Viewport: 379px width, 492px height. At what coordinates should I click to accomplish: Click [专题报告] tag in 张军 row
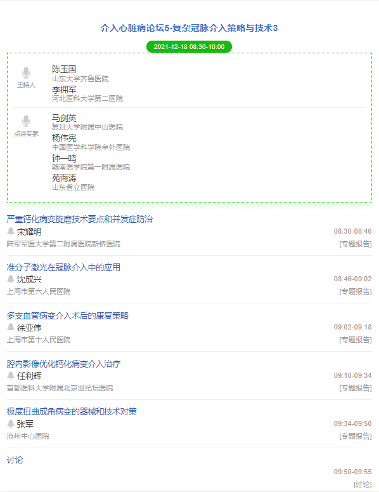356,436
